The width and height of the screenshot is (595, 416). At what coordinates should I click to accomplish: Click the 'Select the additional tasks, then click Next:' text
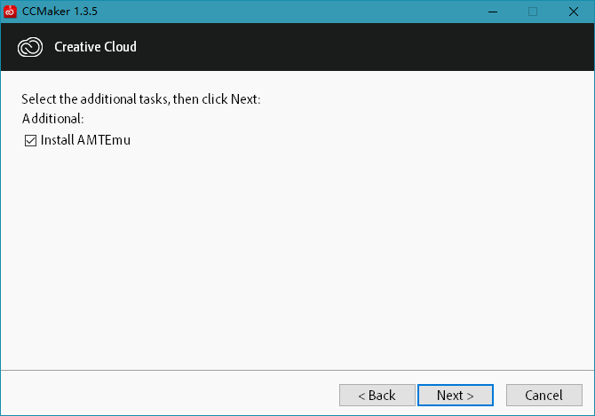141,99
